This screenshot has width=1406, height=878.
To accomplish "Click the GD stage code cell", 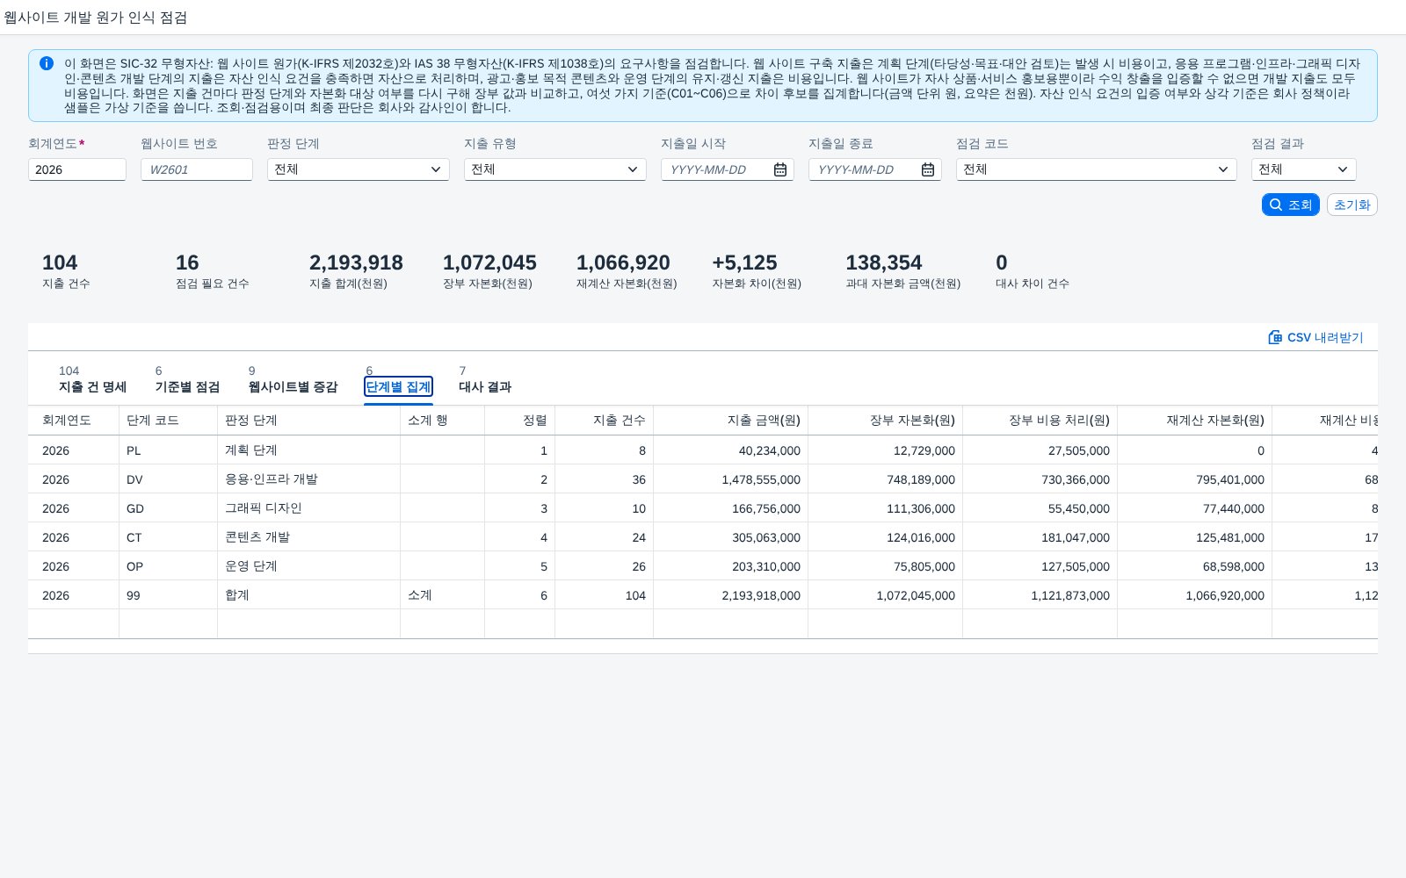I will pyautogui.click(x=168, y=508).
